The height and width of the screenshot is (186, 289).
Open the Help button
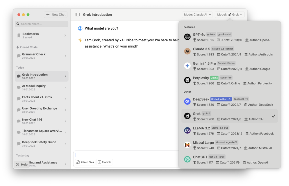(22, 165)
